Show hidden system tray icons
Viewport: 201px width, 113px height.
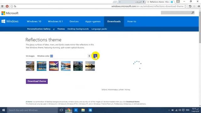click(169, 110)
